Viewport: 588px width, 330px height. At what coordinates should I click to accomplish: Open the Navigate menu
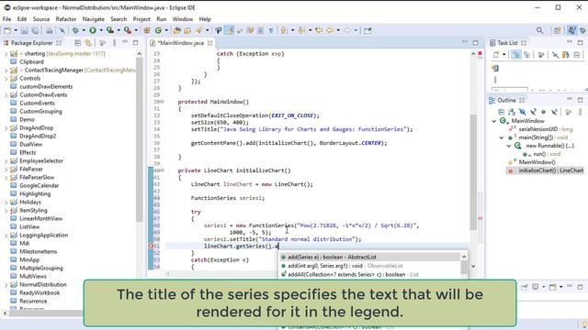[94, 19]
